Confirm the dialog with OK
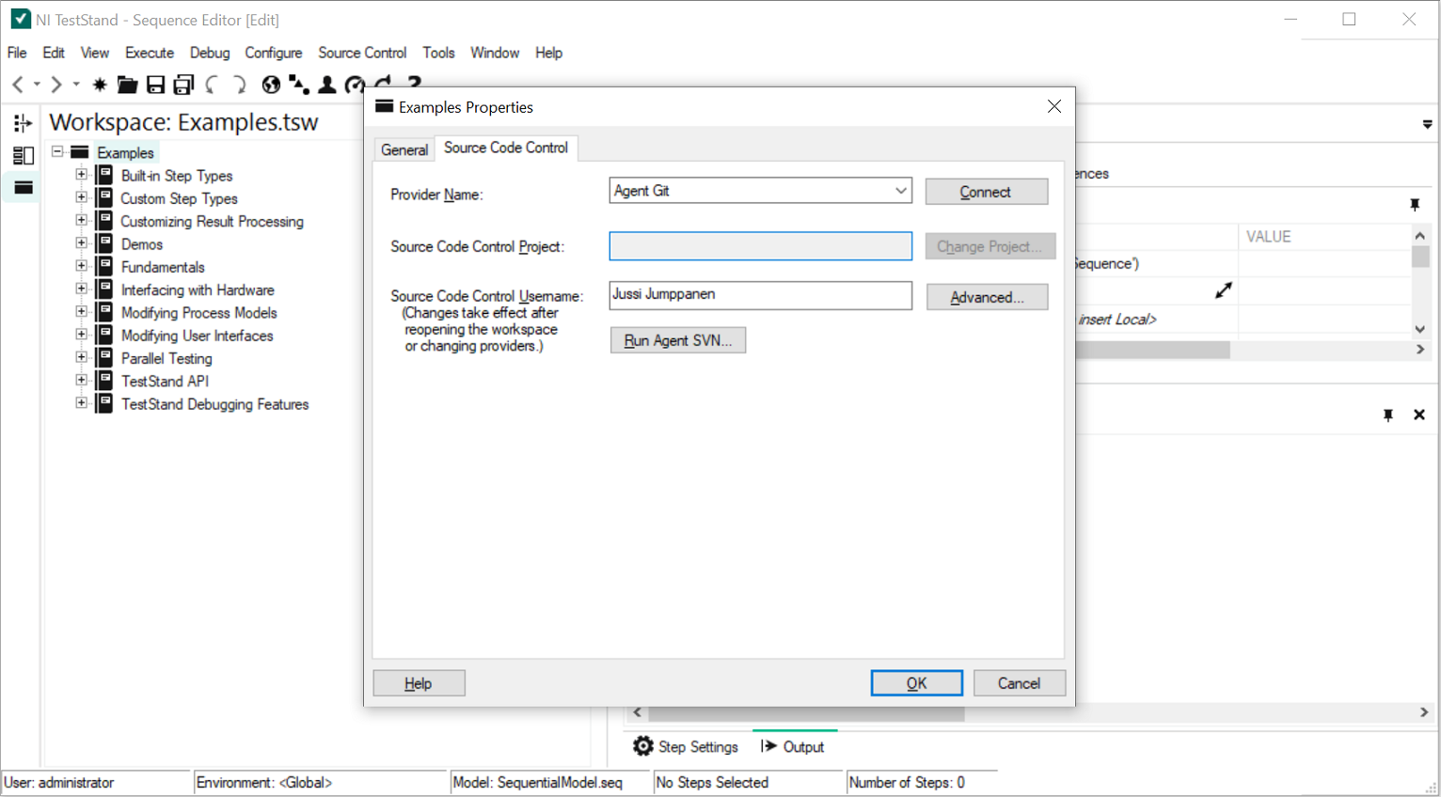 [916, 683]
